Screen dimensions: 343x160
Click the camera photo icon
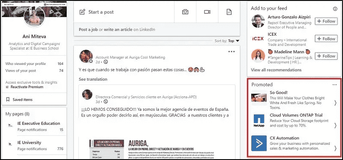coord(185,12)
